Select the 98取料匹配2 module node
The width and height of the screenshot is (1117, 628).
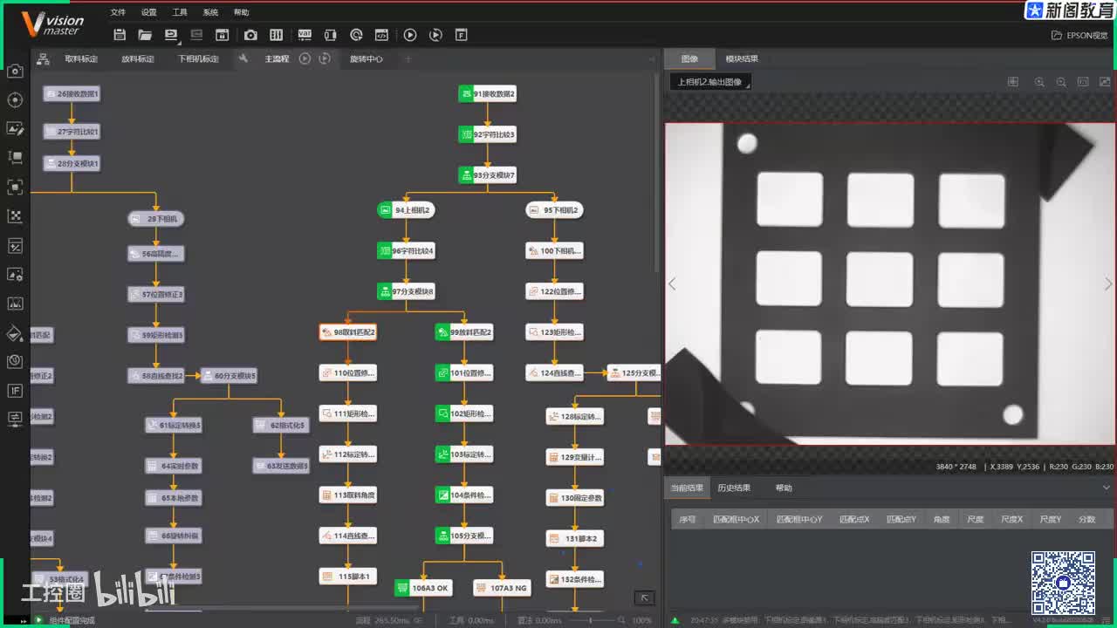coord(348,332)
